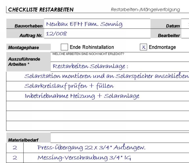Click the 'Montagephase' label
Viewport: 189px width, 163px height.
pos(24,47)
